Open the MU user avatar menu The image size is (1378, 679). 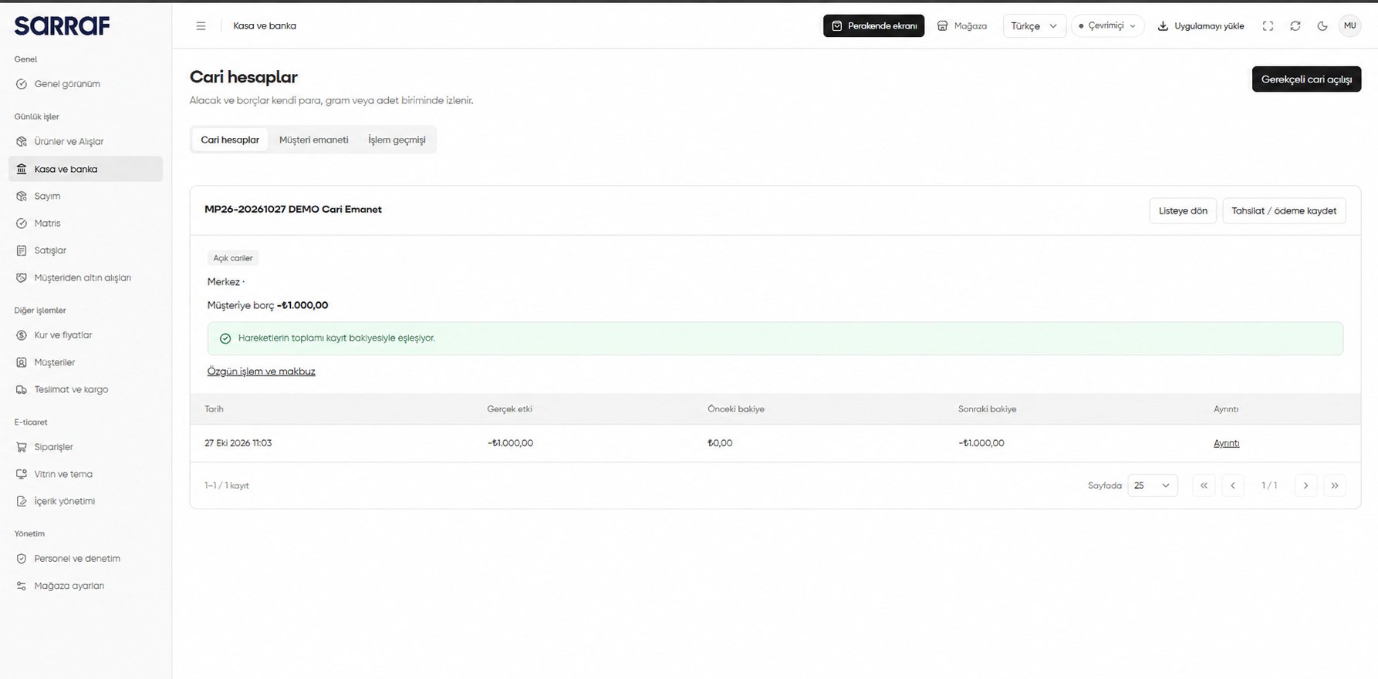tap(1349, 25)
